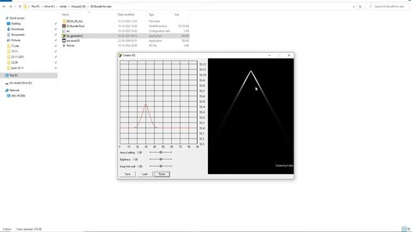Image resolution: width=412 pixels, height=232 pixels.
Task: Switch to details view icon in status bar
Action: coord(404,229)
